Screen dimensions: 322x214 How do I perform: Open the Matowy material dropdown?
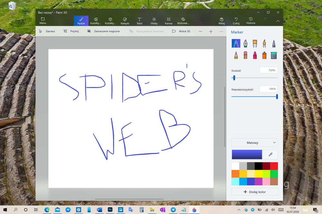(254, 143)
